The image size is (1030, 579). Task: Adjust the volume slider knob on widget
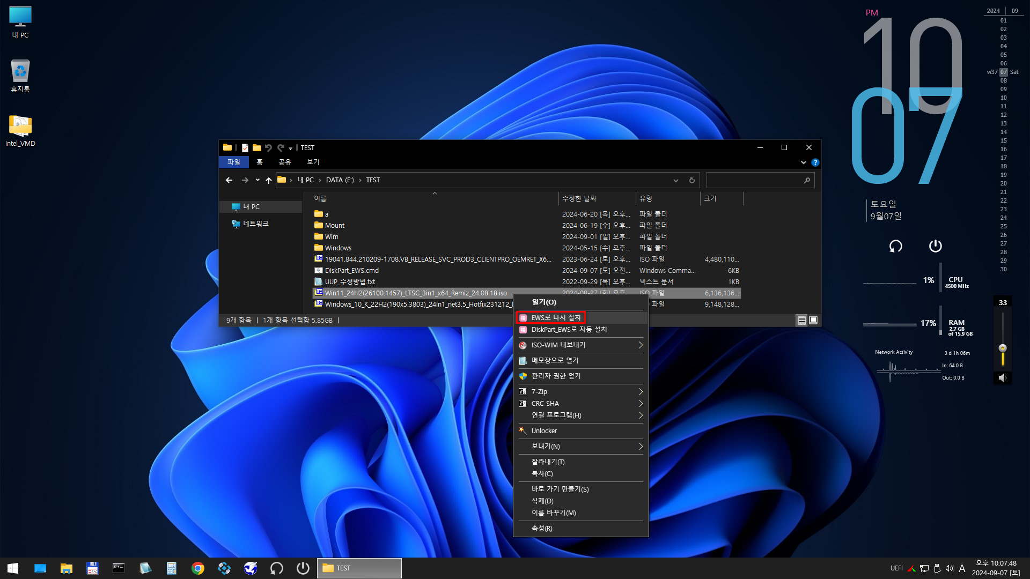point(1003,348)
